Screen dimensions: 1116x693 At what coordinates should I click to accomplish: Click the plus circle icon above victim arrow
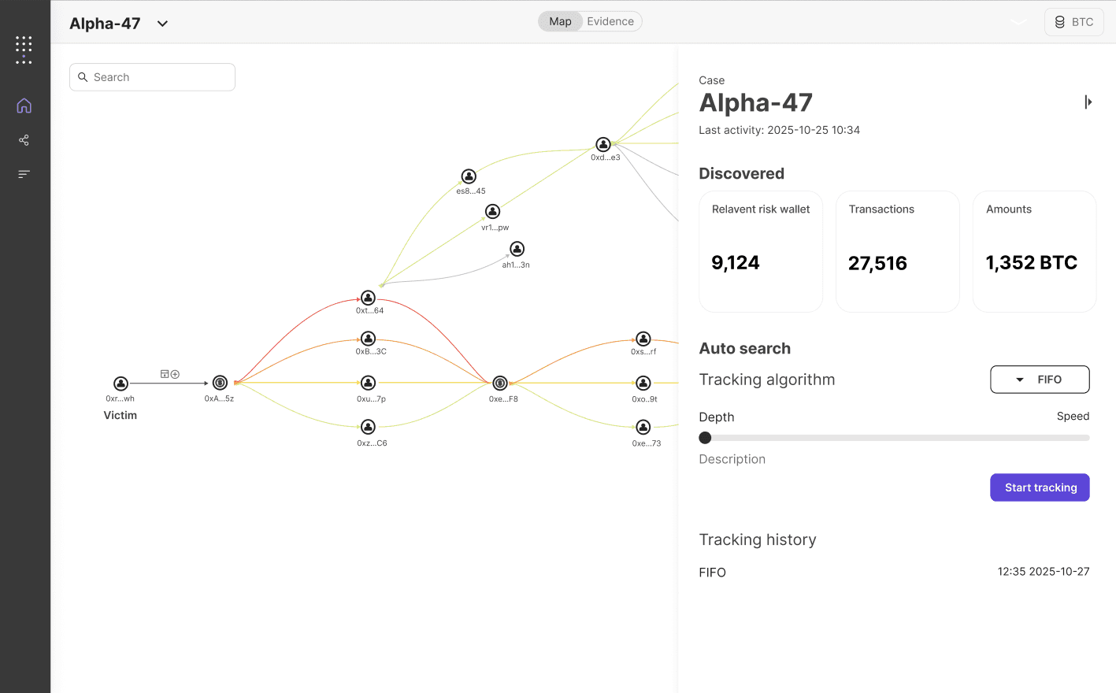[176, 374]
